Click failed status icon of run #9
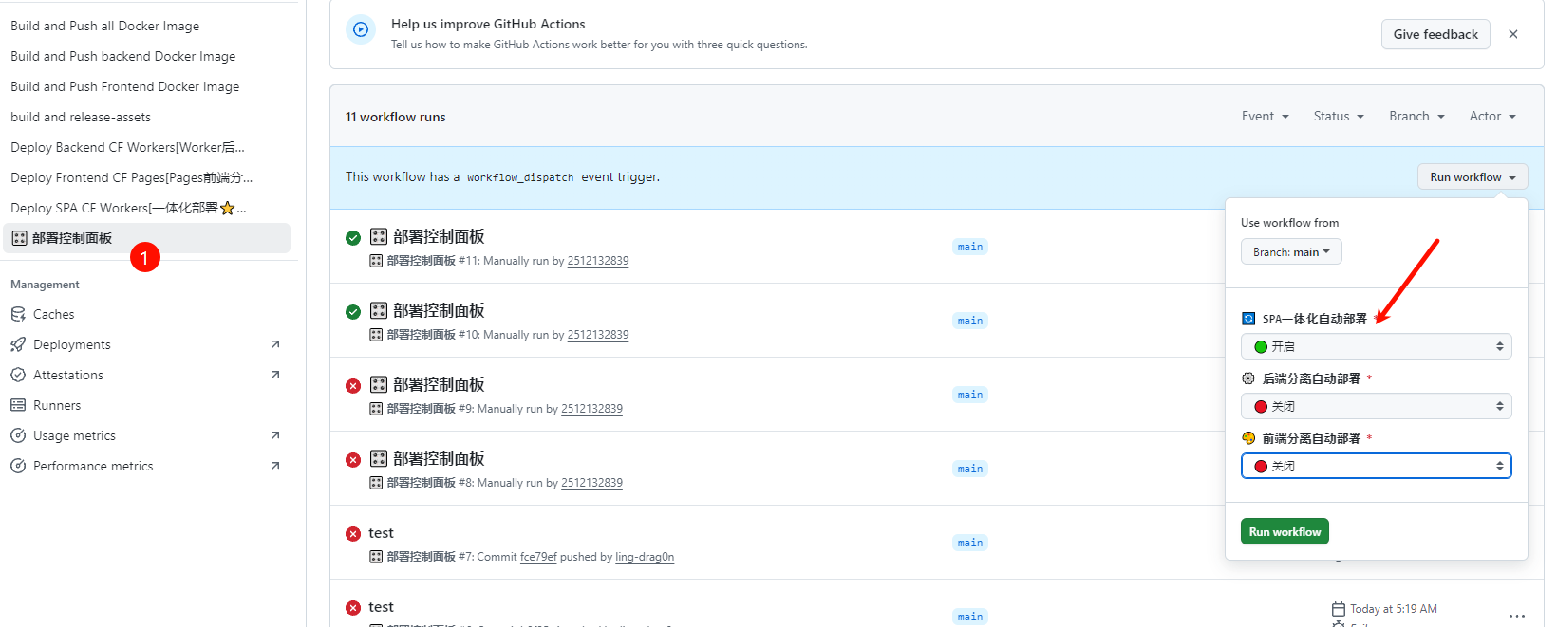 pos(353,386)
